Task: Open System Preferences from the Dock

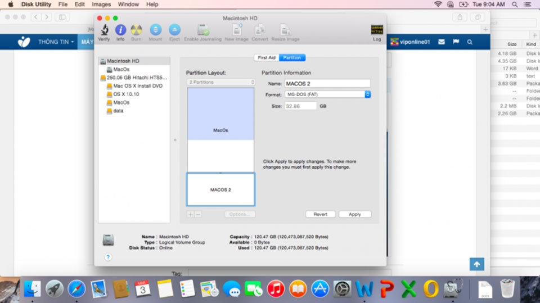Action: (343, 288)
